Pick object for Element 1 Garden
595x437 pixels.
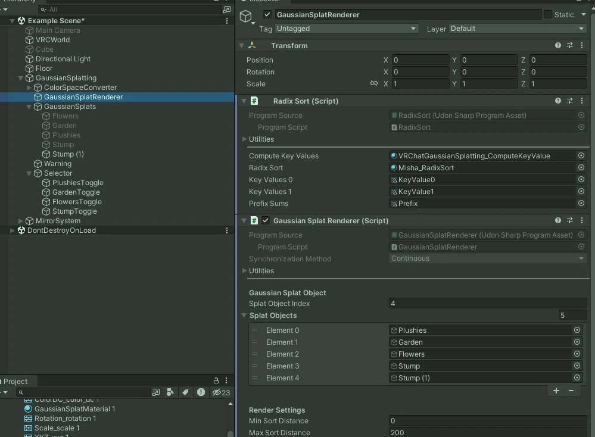pyautogui.click(x=577, y=342)
